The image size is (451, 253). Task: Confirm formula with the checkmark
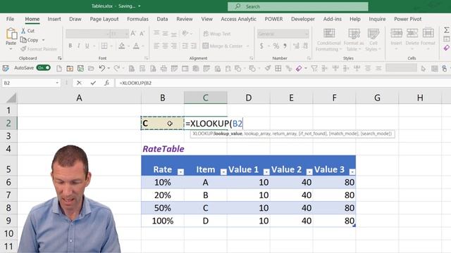[93, 83]
